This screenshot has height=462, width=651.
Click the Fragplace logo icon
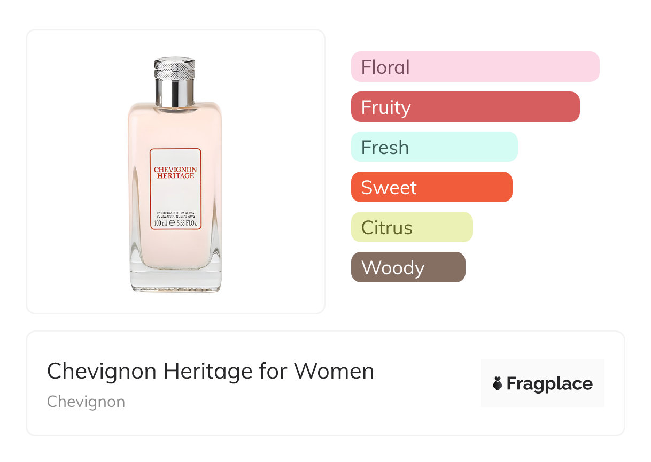[498, 384]
